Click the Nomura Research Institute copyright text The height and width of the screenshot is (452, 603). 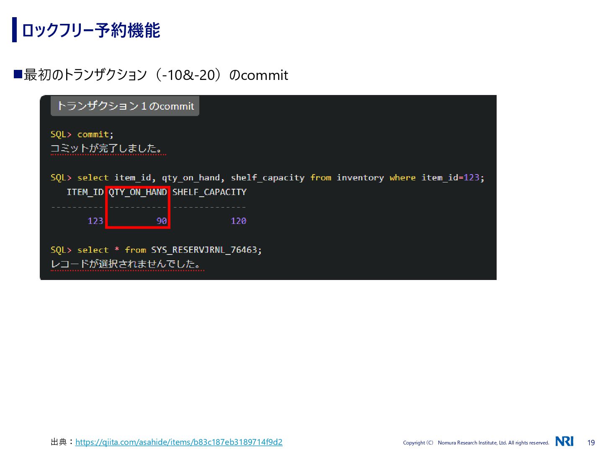476,443
